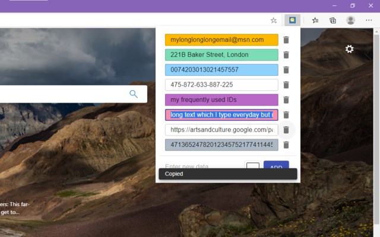Viewport: 380px width, 237px height.
Task: Copy the 4713652478201234575 grey field
Action: (x=221, y=145)
